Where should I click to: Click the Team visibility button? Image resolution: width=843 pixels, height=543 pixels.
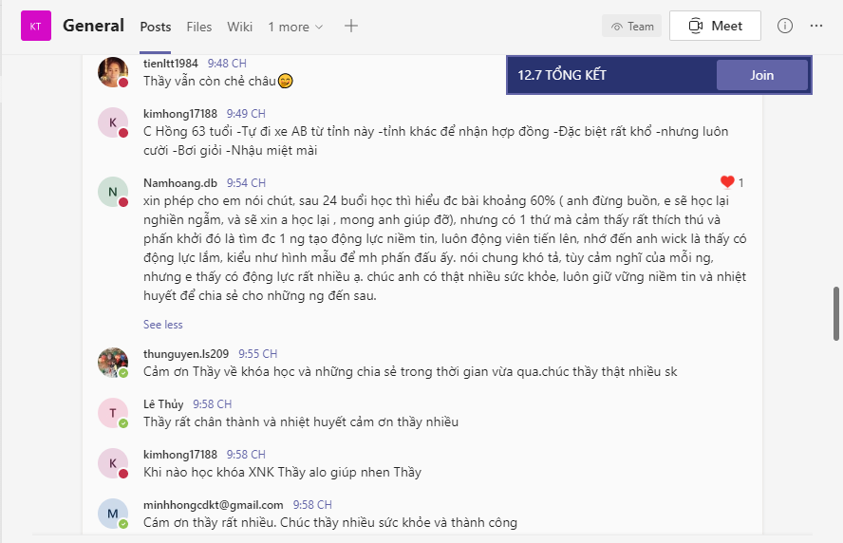[631, 26]
